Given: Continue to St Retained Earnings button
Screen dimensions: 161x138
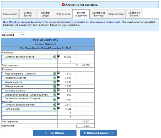Looking at the screenshot, I should tap(98, 133).
